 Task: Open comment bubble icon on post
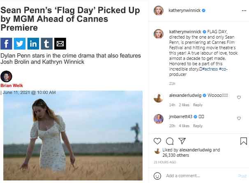point(170,141)
